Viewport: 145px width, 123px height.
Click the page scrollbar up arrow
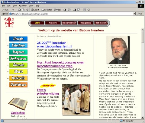pos(143,30)
